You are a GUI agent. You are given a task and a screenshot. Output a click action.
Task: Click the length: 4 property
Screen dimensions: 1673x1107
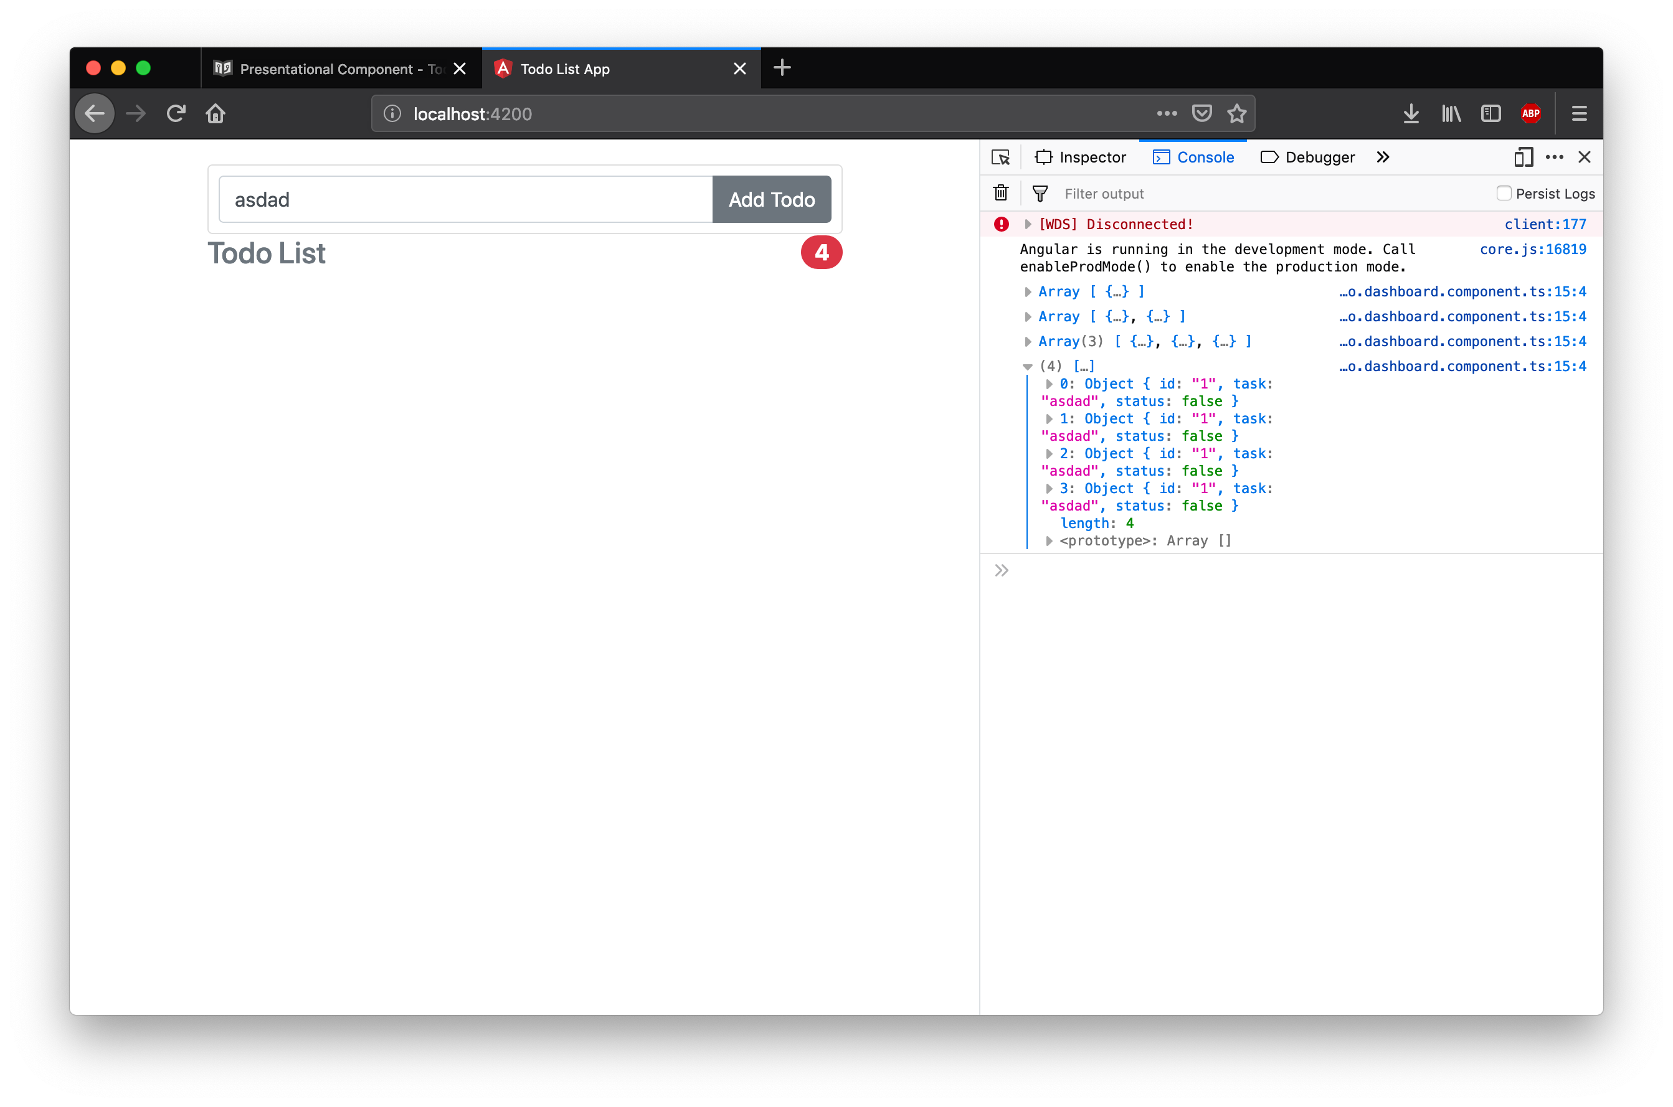click(1097, 523)
